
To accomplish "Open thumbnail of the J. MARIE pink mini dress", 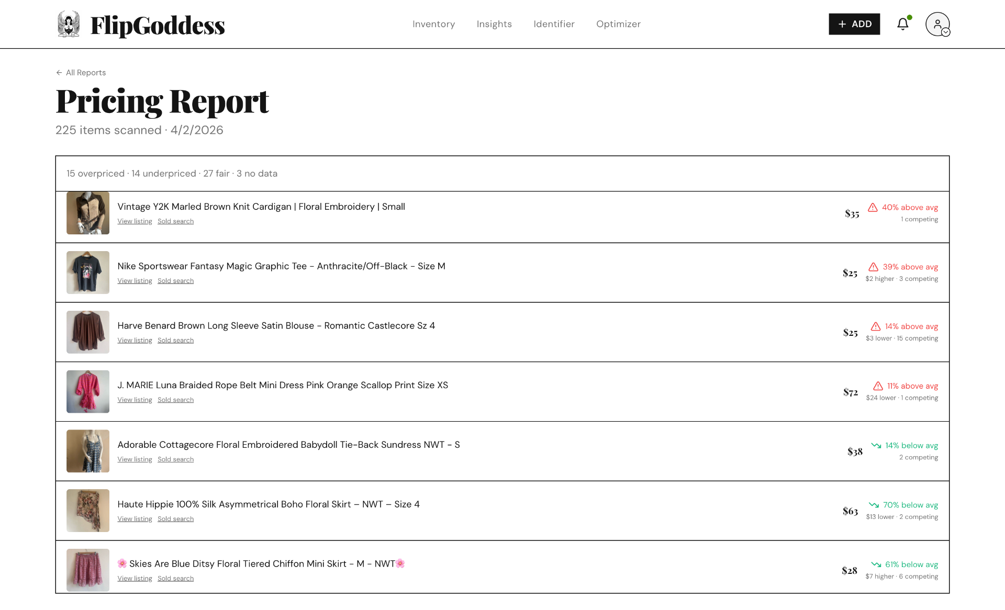I will click(x=88, y=392).
